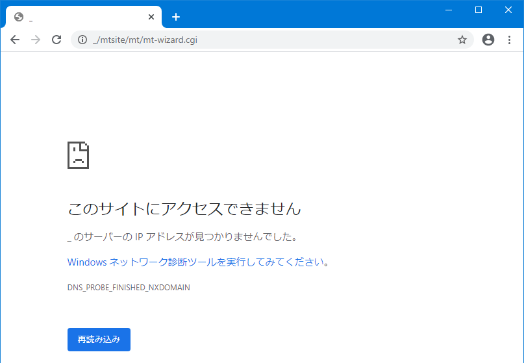Click the heading このサイトにアクセスできません
Image resolution: width=524 pixels, height=363 pixels.
tap(184, 209)
